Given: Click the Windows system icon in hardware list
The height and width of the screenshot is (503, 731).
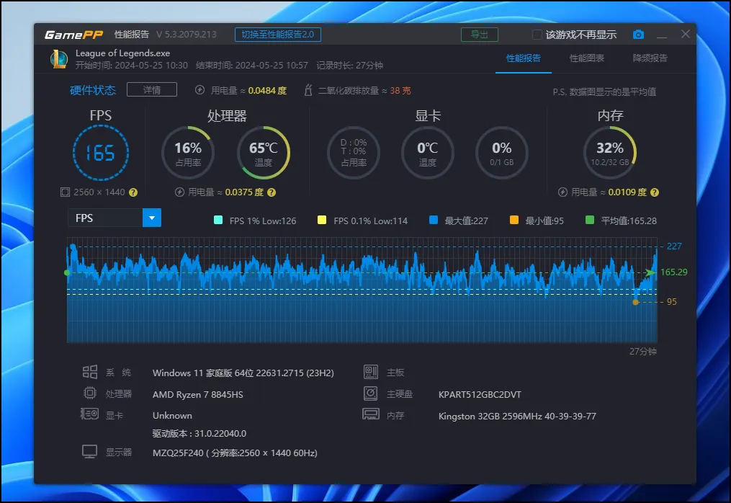Looking at the screenshot, I should [x=90, y=372].
